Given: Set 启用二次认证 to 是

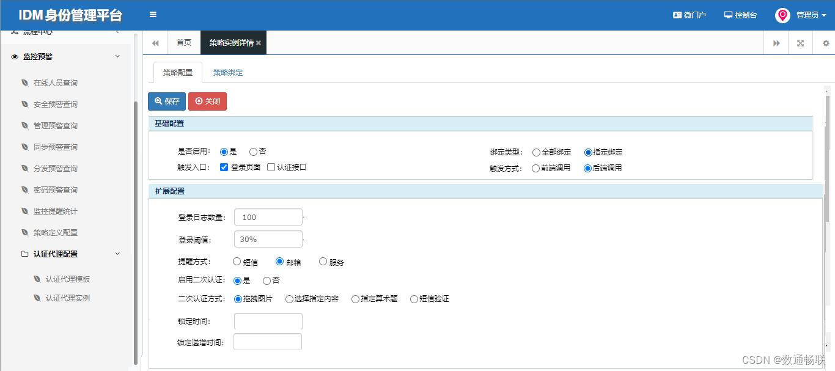Looking at the screenshot, I should pos(238,281).
